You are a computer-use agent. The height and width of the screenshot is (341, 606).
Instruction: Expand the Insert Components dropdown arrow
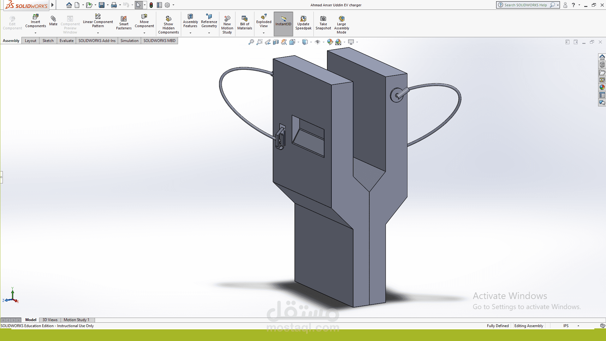point(36,33)
